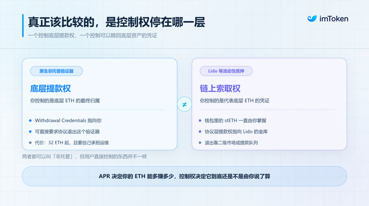Click the heading 底层提款权
369x206 pixels.
tap(50, 89)
